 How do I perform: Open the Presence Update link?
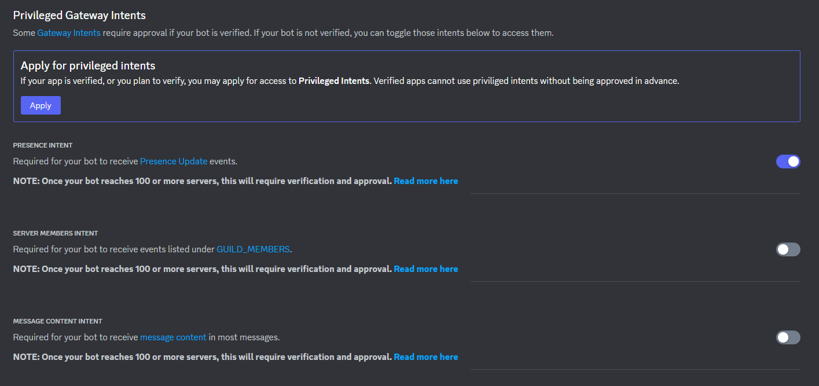(x=173, y=161)
